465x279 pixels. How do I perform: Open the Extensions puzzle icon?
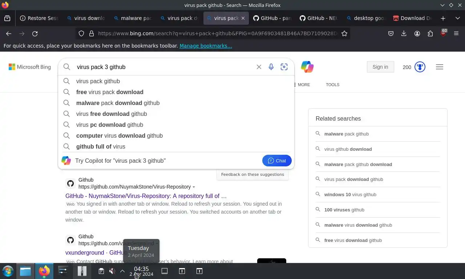tap(430, 33)
